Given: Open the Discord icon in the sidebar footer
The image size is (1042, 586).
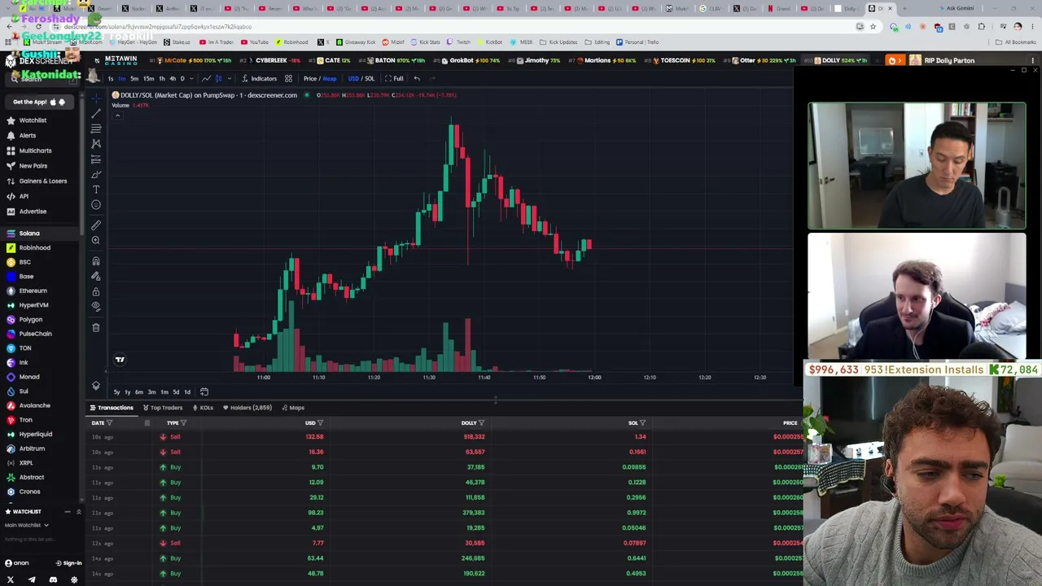Looking at the screenshot, I should coord(53,580).
